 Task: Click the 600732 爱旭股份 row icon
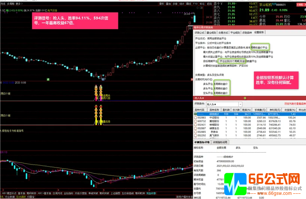pyautogui.click(x=195, y=121)
